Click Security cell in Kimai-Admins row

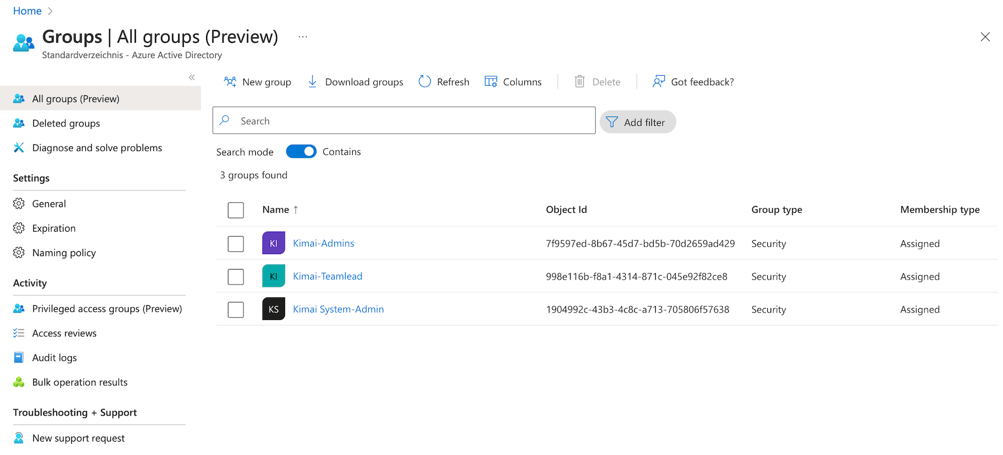[768, 243]
